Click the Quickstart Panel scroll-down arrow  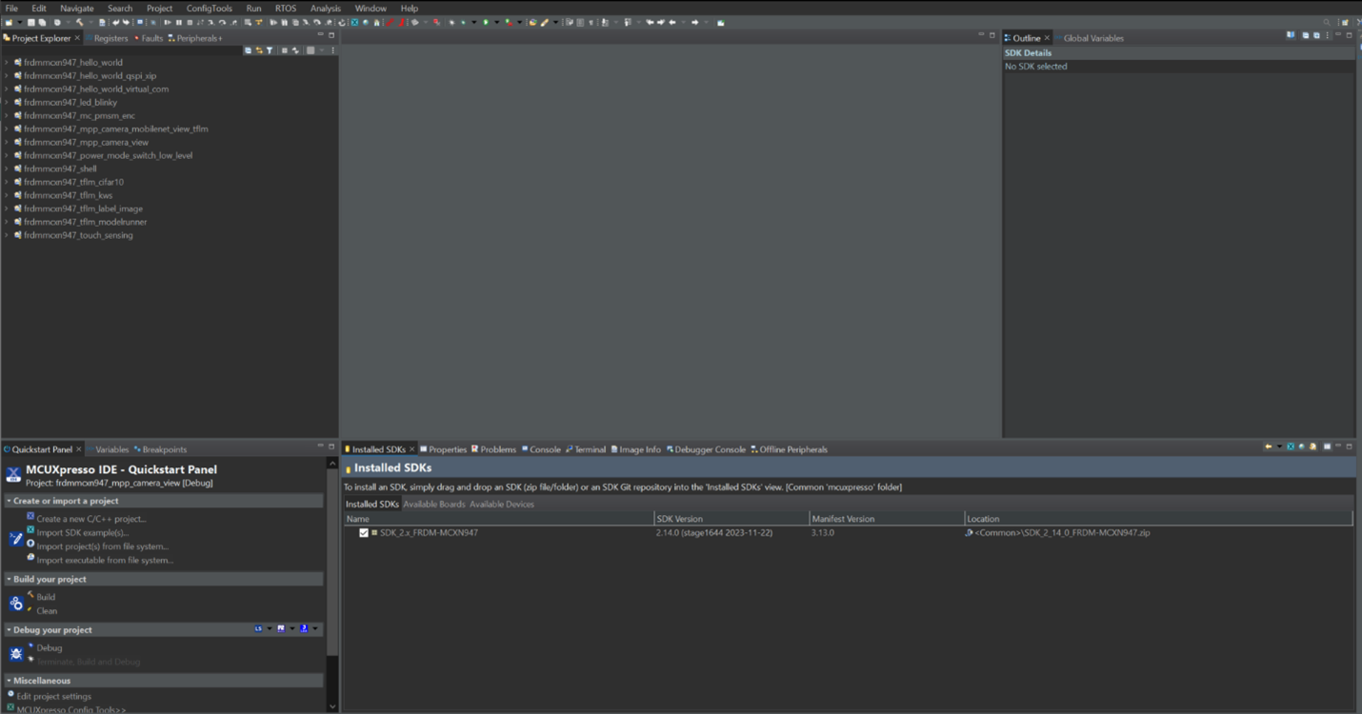332,706
